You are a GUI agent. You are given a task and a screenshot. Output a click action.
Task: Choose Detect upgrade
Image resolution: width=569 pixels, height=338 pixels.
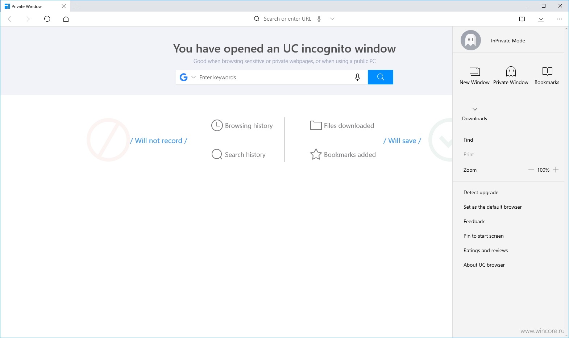481,192
